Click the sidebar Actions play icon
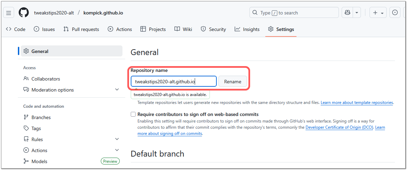This screenshot has height=170, width=407. click(x=26, y=150)
